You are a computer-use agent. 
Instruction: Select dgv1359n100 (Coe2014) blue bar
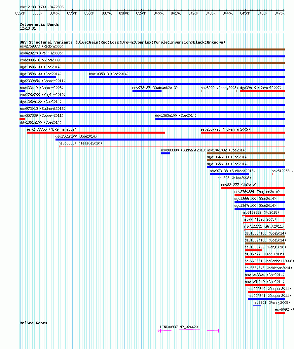pyautogui.click(x=38, y=77)
